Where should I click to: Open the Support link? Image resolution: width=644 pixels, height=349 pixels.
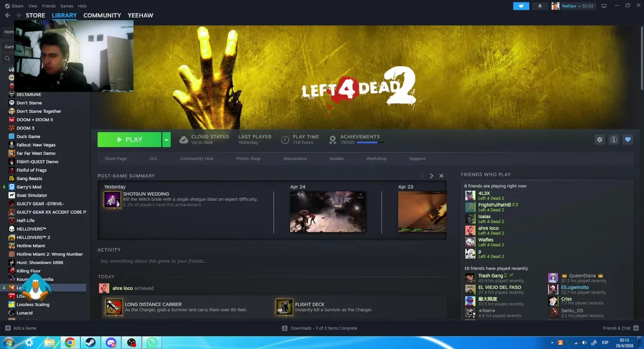[417, 159]
